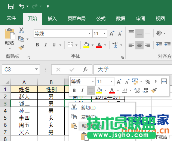Apply yellow fill color in ribbon
Image resolution: width=172 pixels, height=141 pixels.
coord(86,45)
